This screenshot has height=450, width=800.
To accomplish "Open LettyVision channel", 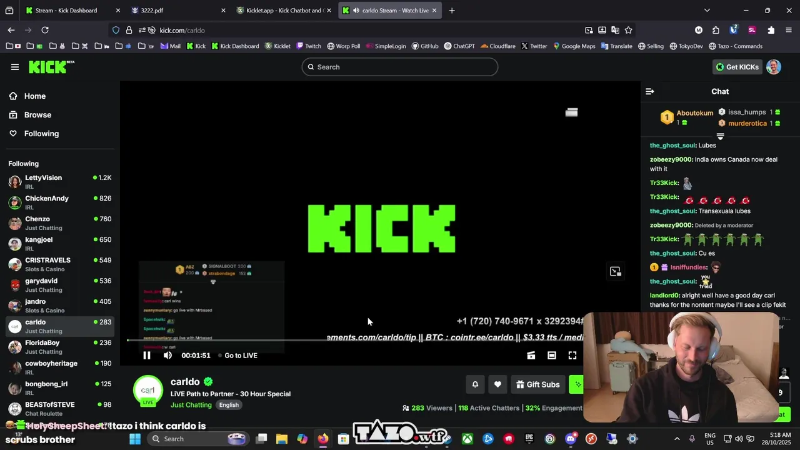I will (60, 182).
